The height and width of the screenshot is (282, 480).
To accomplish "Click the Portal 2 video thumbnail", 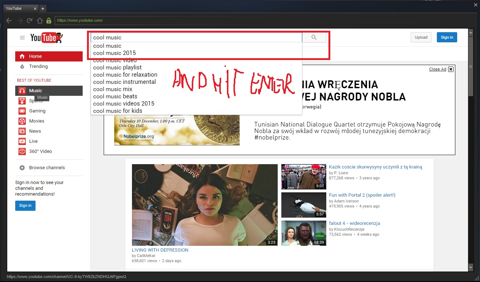I will [304, 205].
